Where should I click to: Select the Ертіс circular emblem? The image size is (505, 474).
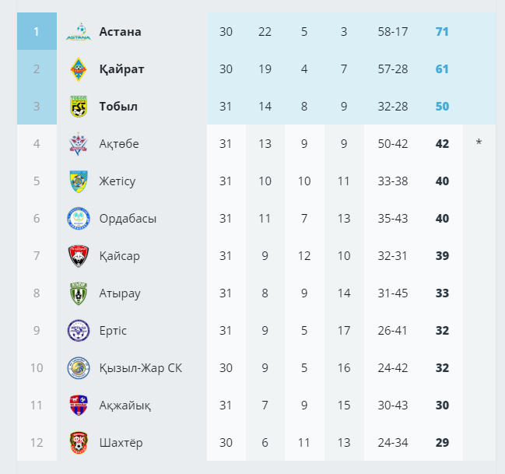[x=79, y=331]
